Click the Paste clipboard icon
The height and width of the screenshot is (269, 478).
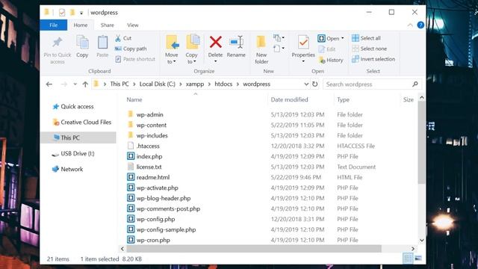(102, 43)
